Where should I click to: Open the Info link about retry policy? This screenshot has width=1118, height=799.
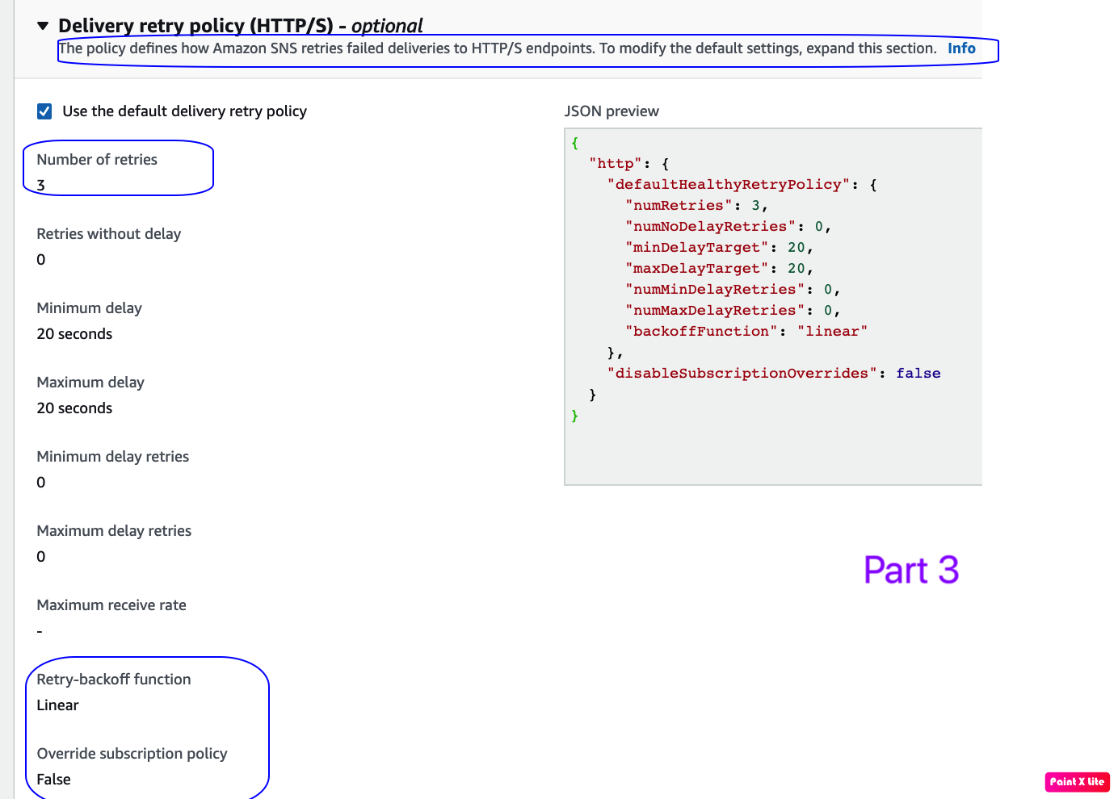pos(961,48)
